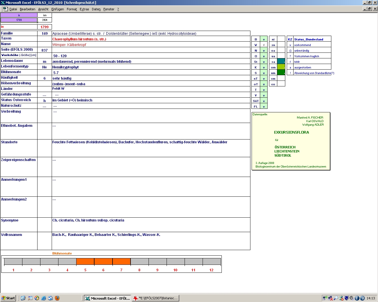The height and width of the screenshot is (302, 378).
Task: Restore the workbook window inside Excel
Action: pos(369,9)
